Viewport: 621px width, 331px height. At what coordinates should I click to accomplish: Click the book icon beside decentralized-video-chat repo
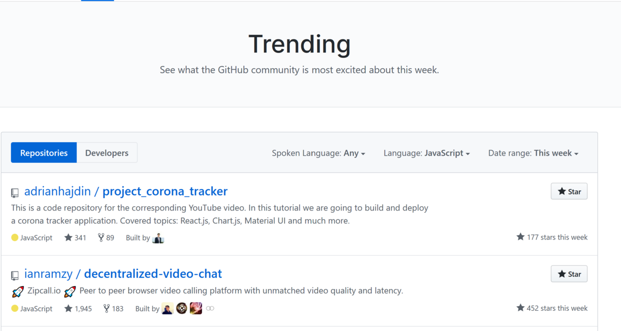(14, 275)
